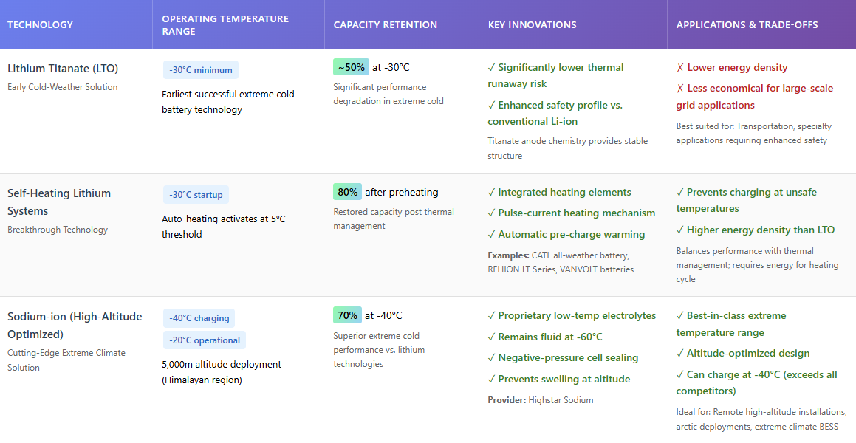The height and width of the screenshot is (443, 856).
Task: Click the checkmark beside "Significantly lower thermal runaway risk"
Action: tap(492, 68)
